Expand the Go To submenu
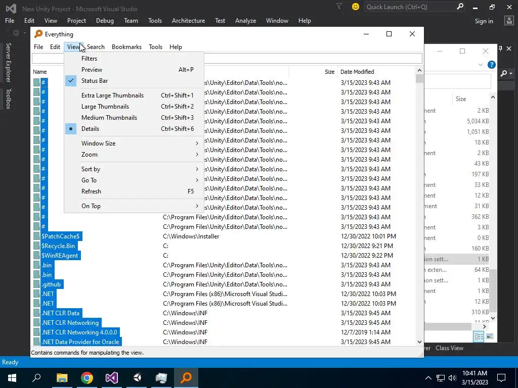 tap(134, 180)
